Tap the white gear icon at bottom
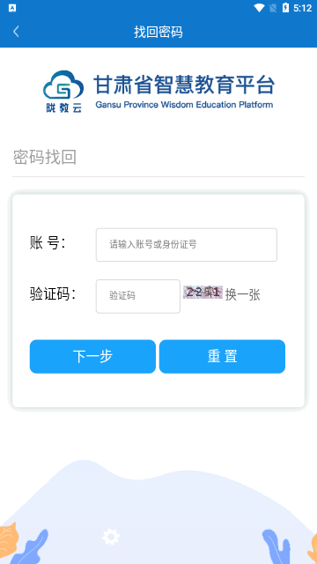This screenshot has height=564, width=317. (111, 537)
